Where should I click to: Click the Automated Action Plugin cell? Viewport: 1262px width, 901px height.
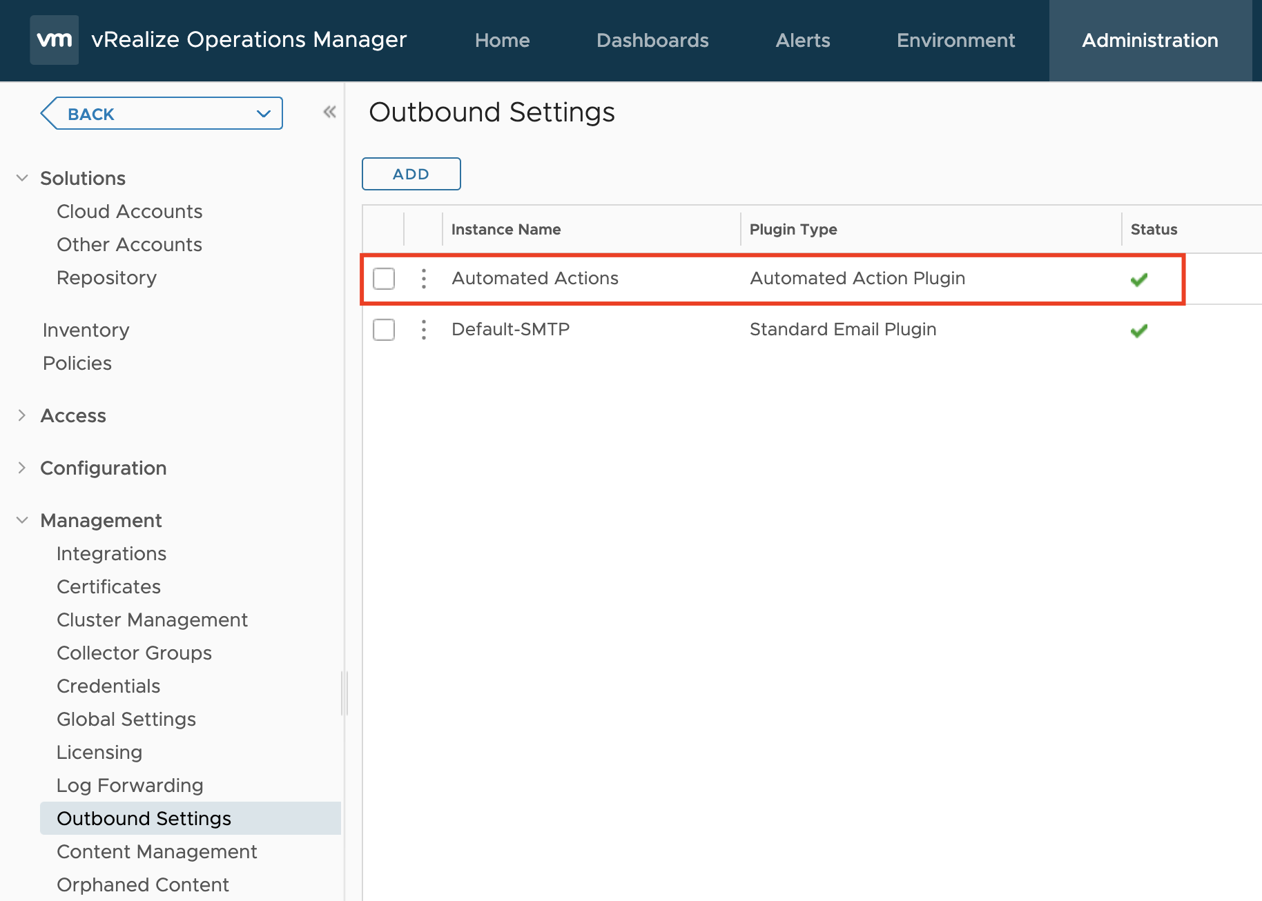pos(857,278)
